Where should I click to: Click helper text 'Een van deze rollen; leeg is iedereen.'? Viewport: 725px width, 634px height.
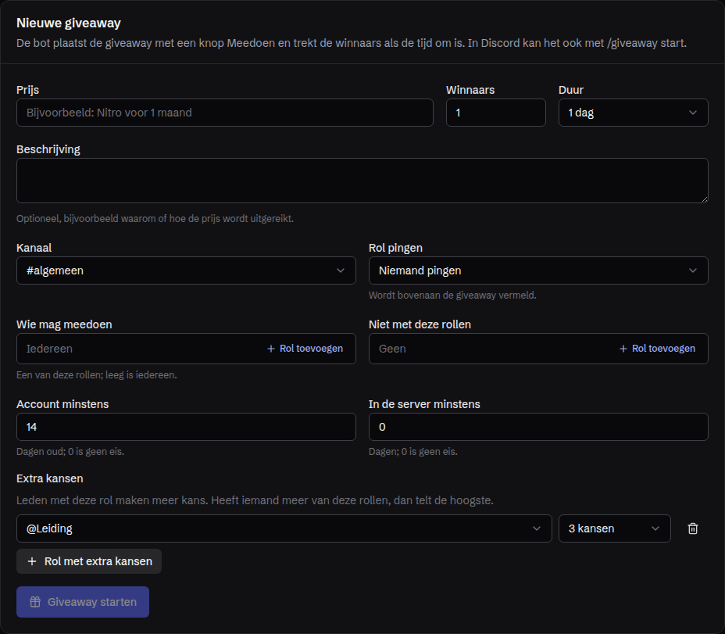[x=97, y=374]
